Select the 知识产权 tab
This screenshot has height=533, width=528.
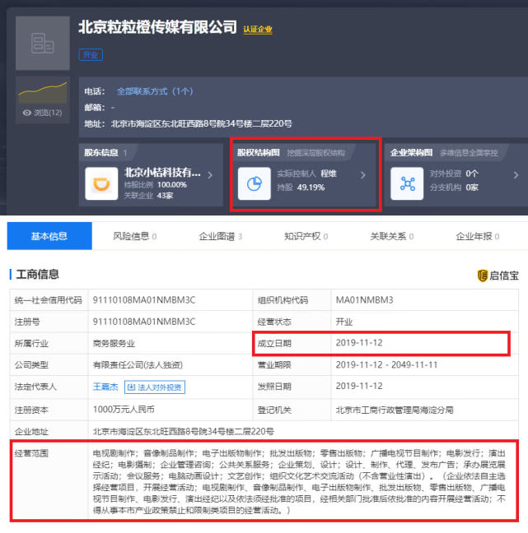tap(306, 236)
